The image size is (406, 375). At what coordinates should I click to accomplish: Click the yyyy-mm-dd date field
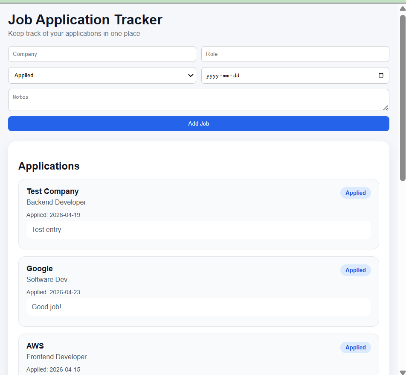pyautogui.click(x=295, y=76)
